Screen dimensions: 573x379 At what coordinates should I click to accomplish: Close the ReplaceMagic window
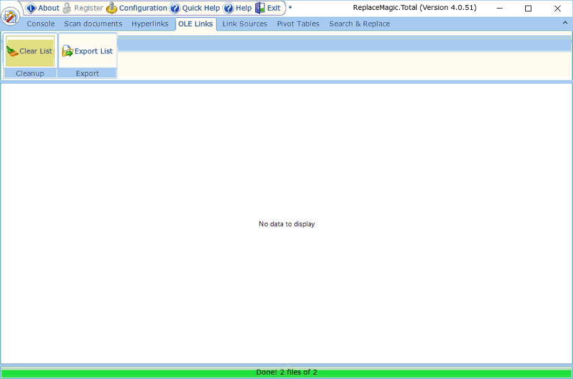(557, 8)
